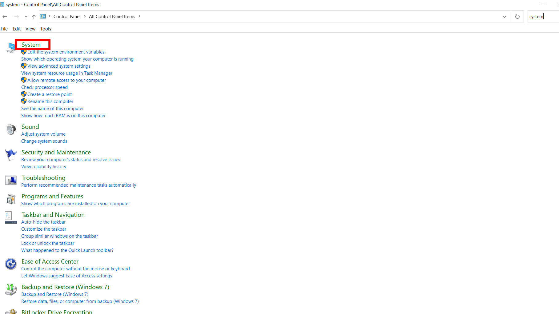Click Perform recommended maintenance tasks automatically
The image size is (559, 314).
[78, 185]
